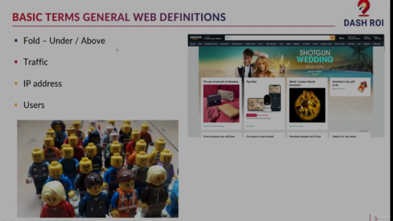
Task: Click the 'Traffic' bullet text
Action: (x=36, y=62)
